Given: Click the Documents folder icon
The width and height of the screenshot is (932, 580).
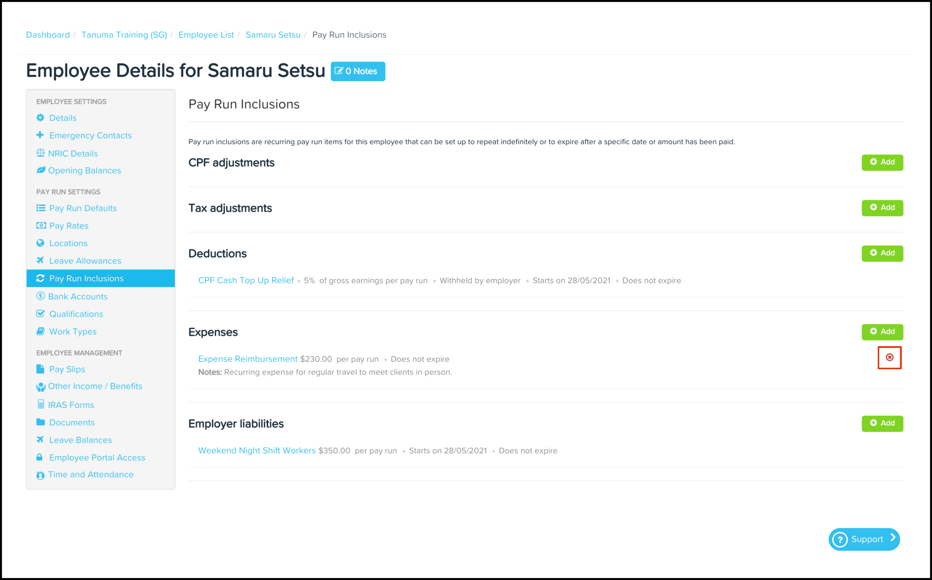Looking at the screenshot, I should point(40,422).
